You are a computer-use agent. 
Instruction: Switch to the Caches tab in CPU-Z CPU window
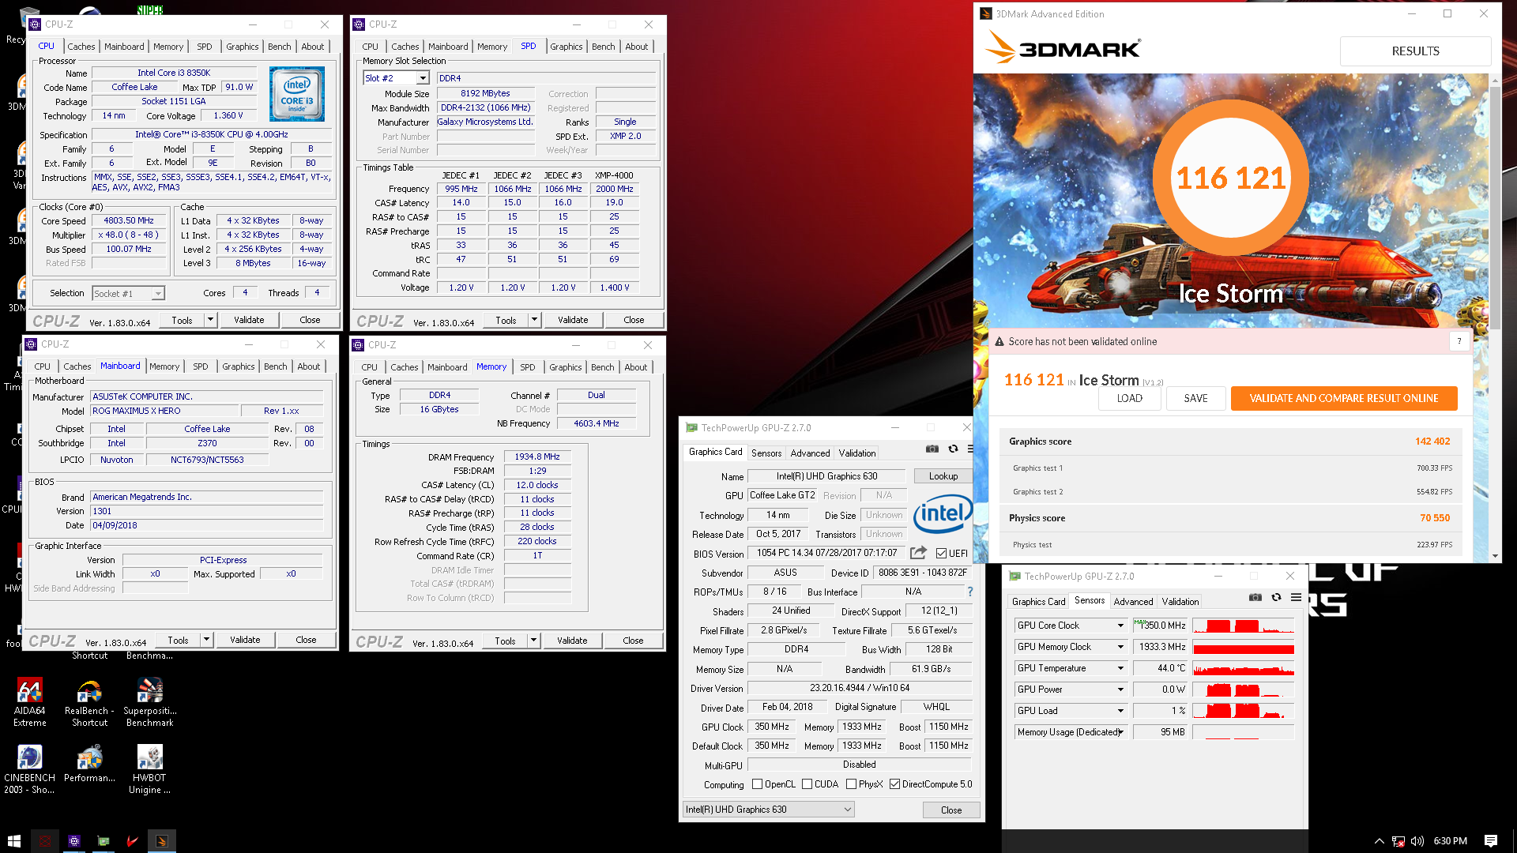click(81, 47)
